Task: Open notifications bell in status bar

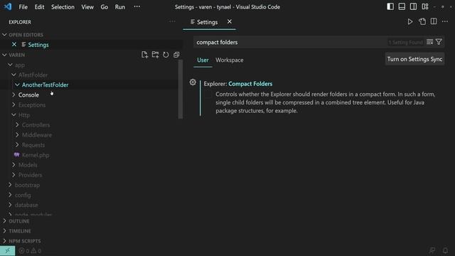Action: point(445,250)
